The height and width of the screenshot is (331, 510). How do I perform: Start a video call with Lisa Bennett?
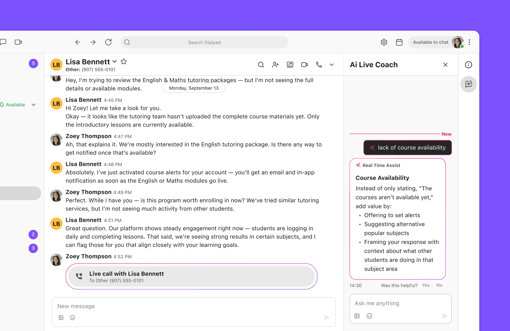tap(304, 65)
